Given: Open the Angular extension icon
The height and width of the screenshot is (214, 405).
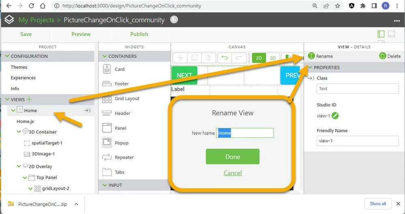Looking at the screenshot, I should (351, 6).
